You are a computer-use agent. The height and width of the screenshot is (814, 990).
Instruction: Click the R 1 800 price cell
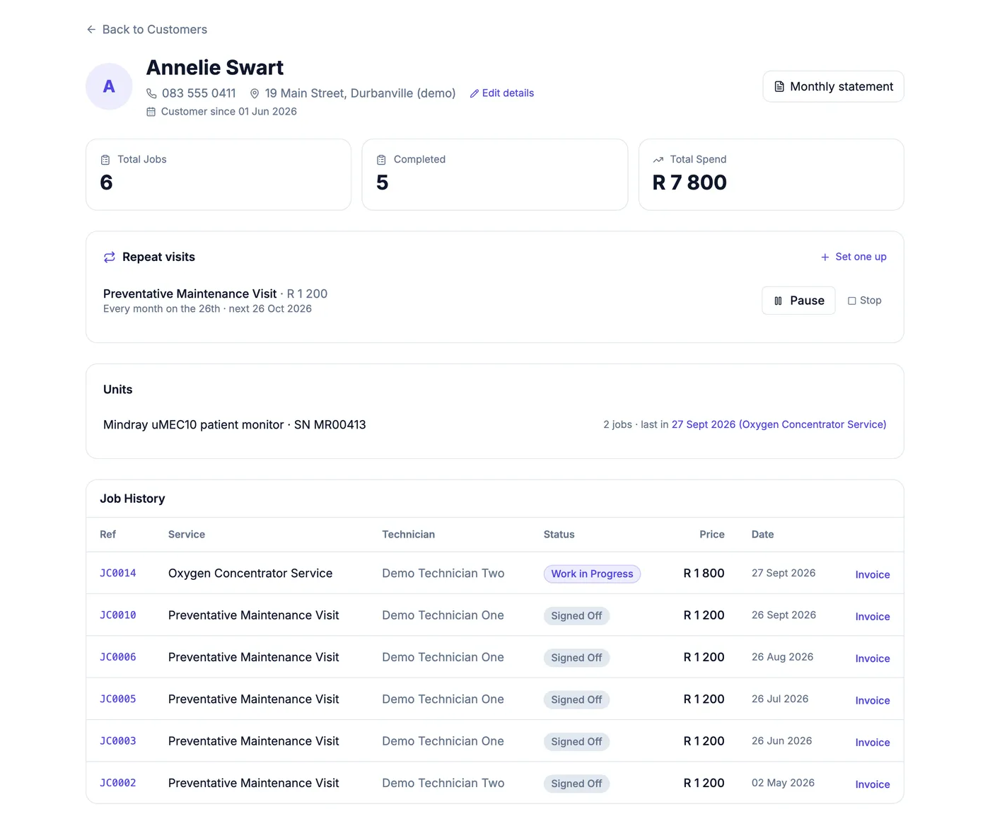(x=704, y=574)
